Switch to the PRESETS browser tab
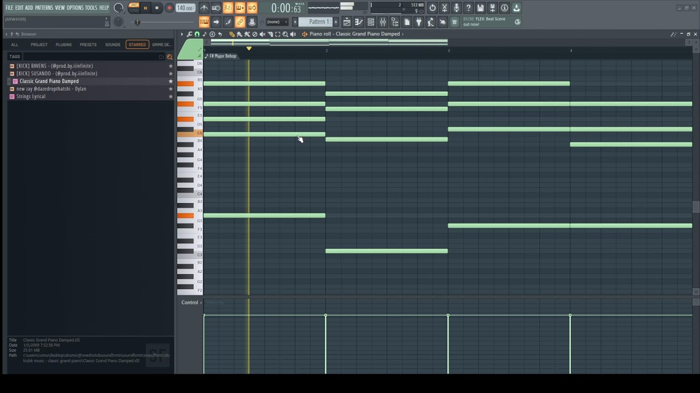The image size is (700, 393). (x=88, y=45)
